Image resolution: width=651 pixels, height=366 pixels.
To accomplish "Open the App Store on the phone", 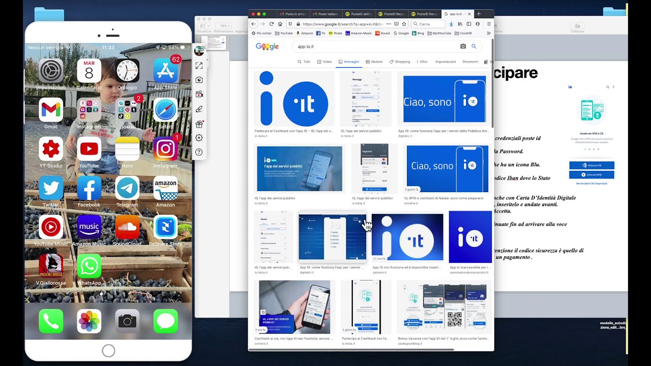I will point(165,71).
